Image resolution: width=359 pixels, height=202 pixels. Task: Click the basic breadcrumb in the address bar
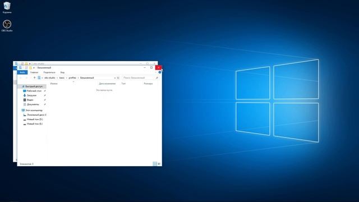[x=62, y=78]
